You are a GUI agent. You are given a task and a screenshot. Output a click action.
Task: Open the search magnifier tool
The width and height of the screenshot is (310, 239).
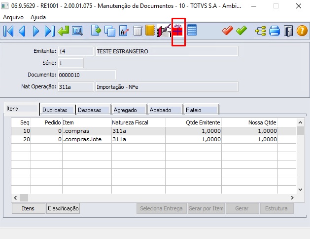(x=77, y=31)
